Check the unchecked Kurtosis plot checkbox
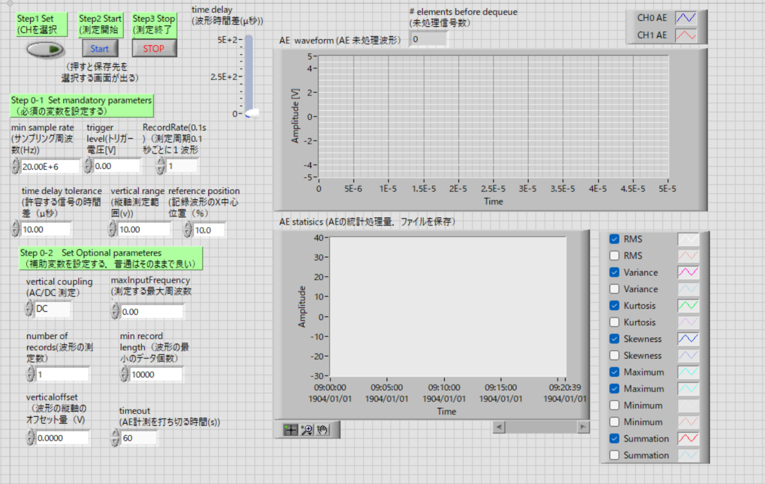The image size is (765, 484). (x=614, y=322)
